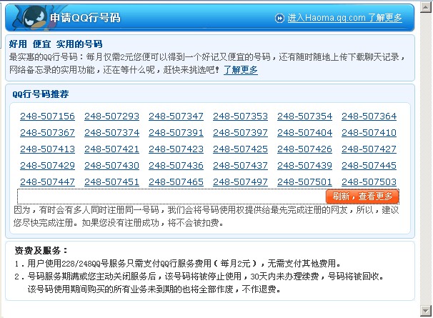The width and height of the screenshot is (433, 318).
Task: Choose QQ number 248-507404
Action: 304,133
